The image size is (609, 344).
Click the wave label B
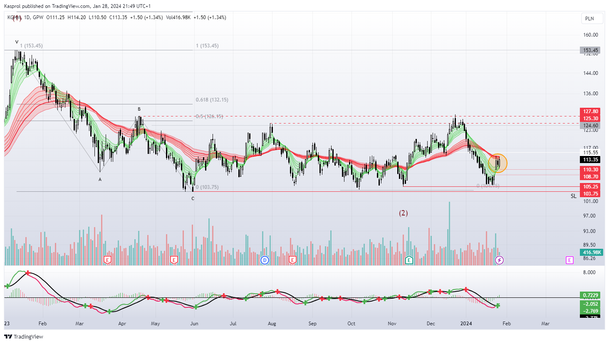coord(139,109)
